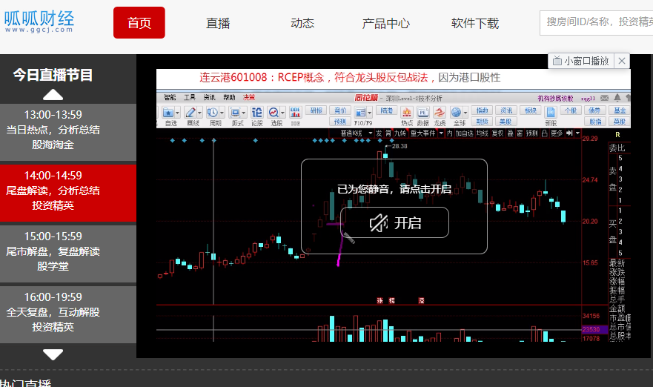Screen dimensions: 653x387
Task: Close the 小窗口播放 popup tab
Action: [623, 62]
